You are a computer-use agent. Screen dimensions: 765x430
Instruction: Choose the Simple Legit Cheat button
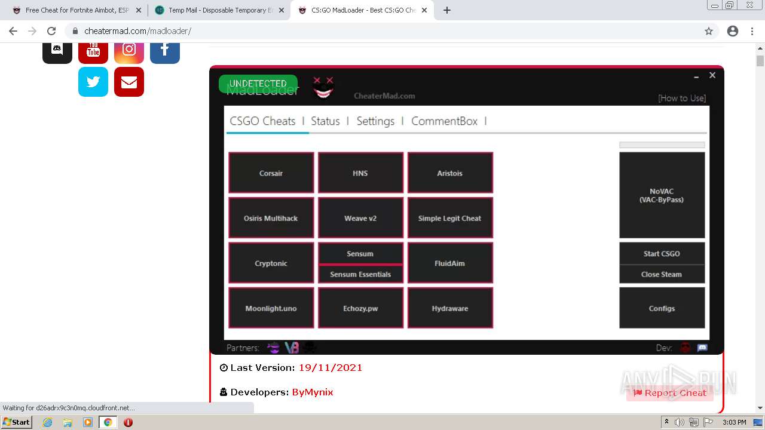click(x=450, y=218)
